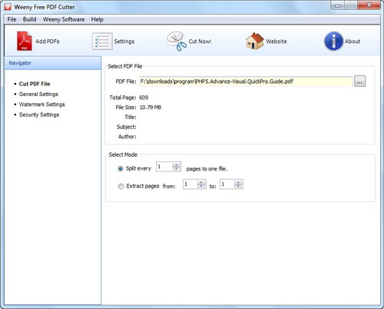Viewport: 384px width, 309px height.
Task: Click the About toolbar label
Action: pos(353,42)
